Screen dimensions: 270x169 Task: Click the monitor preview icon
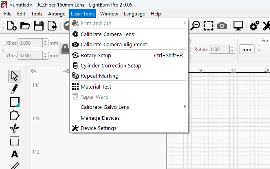pos(238,26)
